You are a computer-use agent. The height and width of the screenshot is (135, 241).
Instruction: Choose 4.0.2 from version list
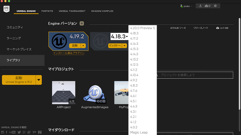click(x=142, y=127)
